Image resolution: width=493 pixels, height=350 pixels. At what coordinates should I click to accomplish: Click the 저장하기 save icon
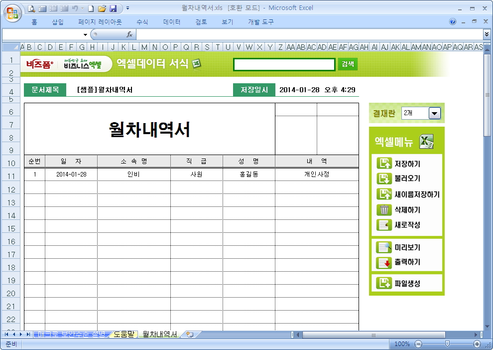pos(384,164)
